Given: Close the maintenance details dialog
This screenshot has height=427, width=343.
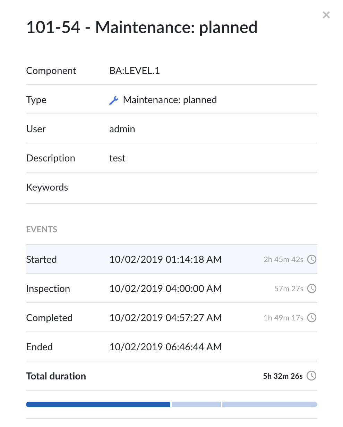Looking at the screenshot, I should [x=326, y=15].
